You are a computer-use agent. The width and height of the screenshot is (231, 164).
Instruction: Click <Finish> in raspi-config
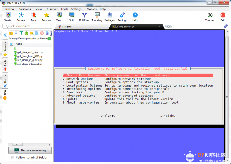tap(168, 116)
